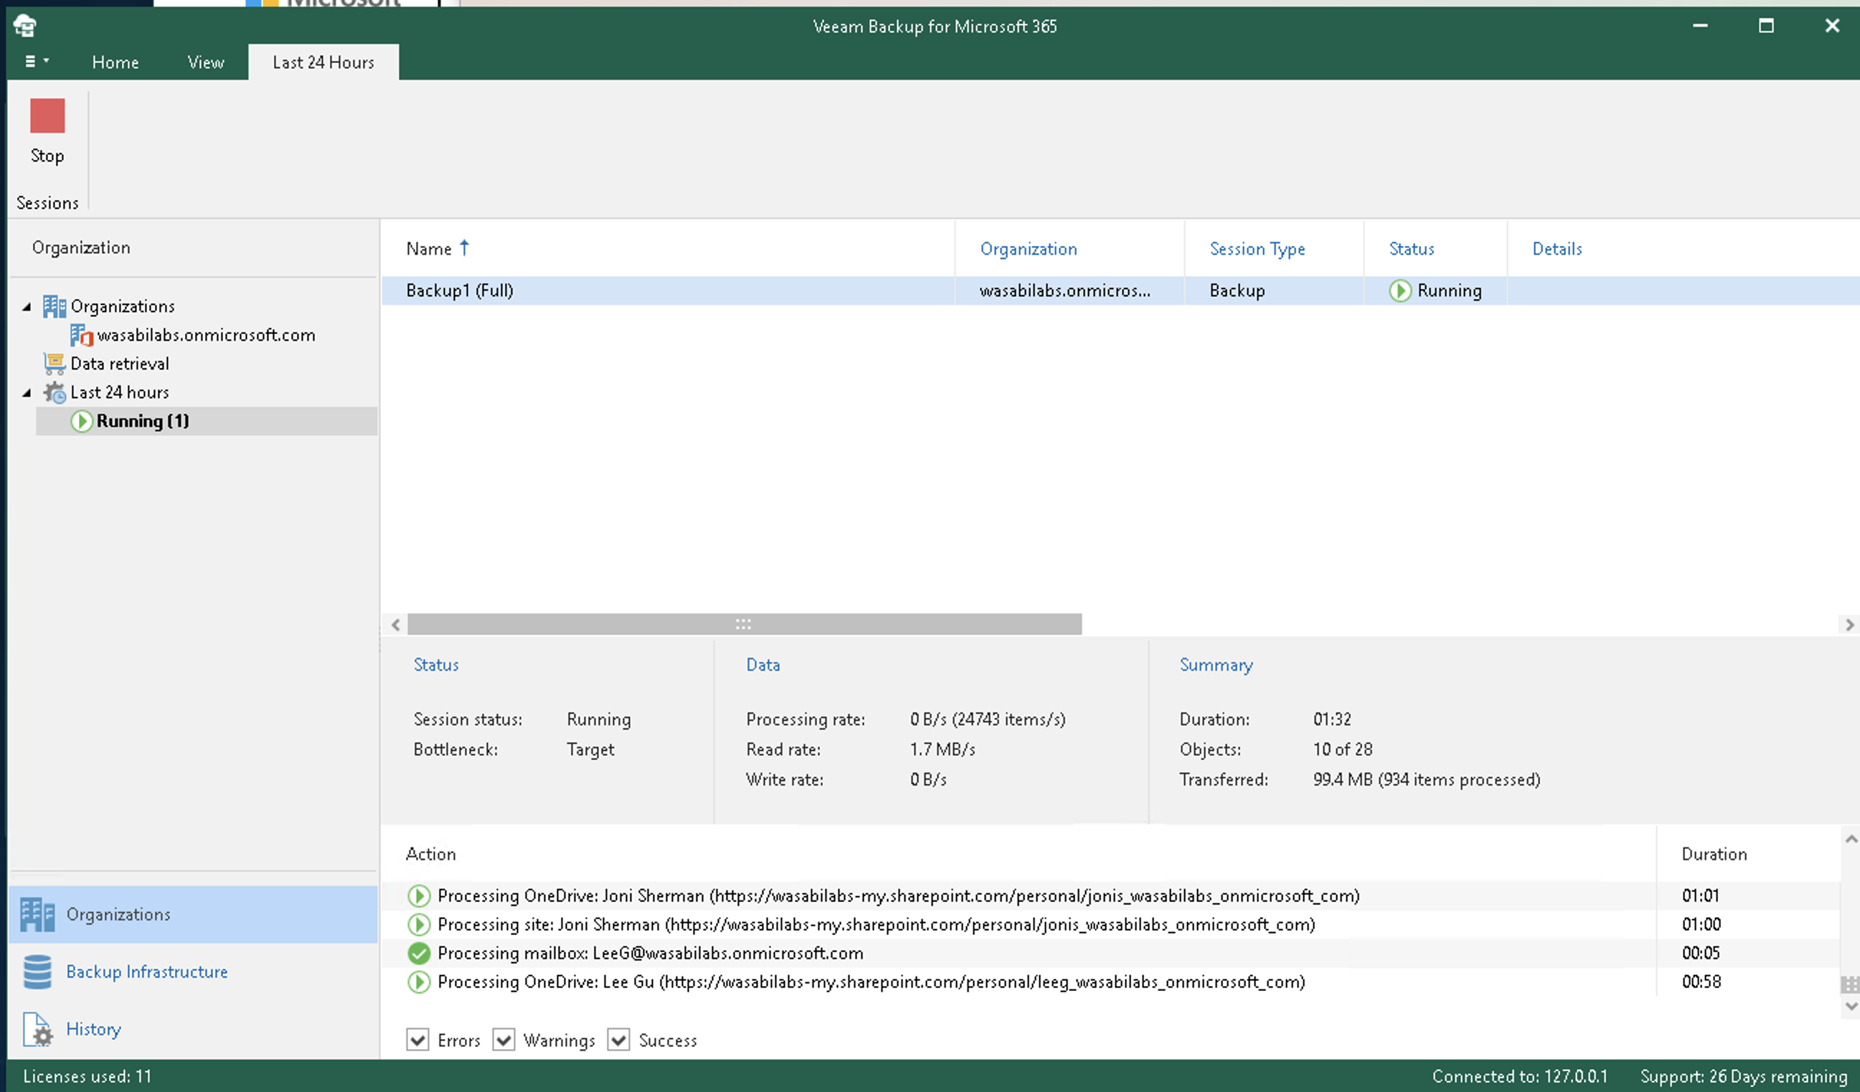This screenshot has width=1860, height=1092.
Task: Click the red Stop session icon
Action: tap(47, 116)
